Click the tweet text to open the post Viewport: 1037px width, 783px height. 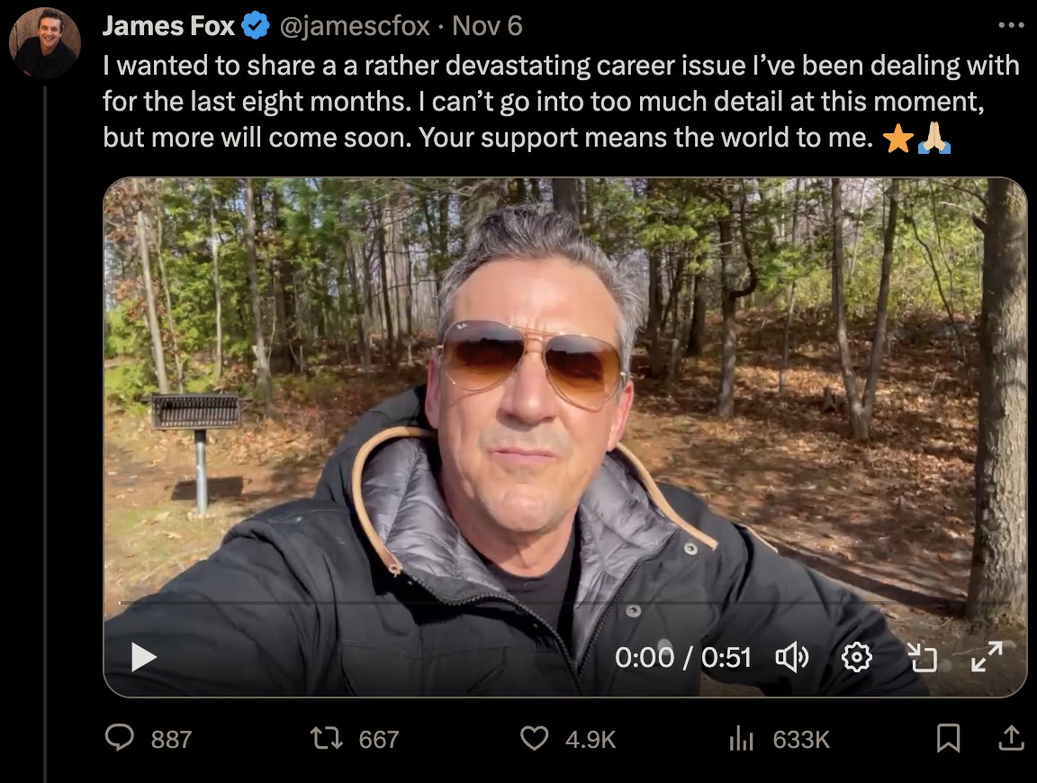click(x=540, y=102)
